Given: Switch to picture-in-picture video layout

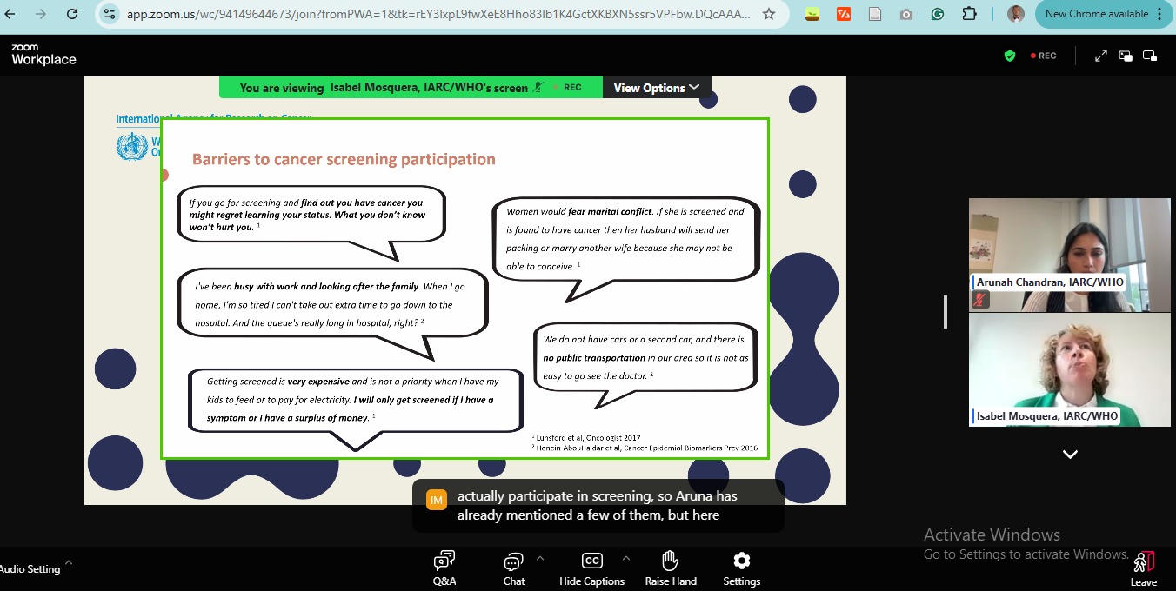Looking at the screenshot, I should (1126, 56).
